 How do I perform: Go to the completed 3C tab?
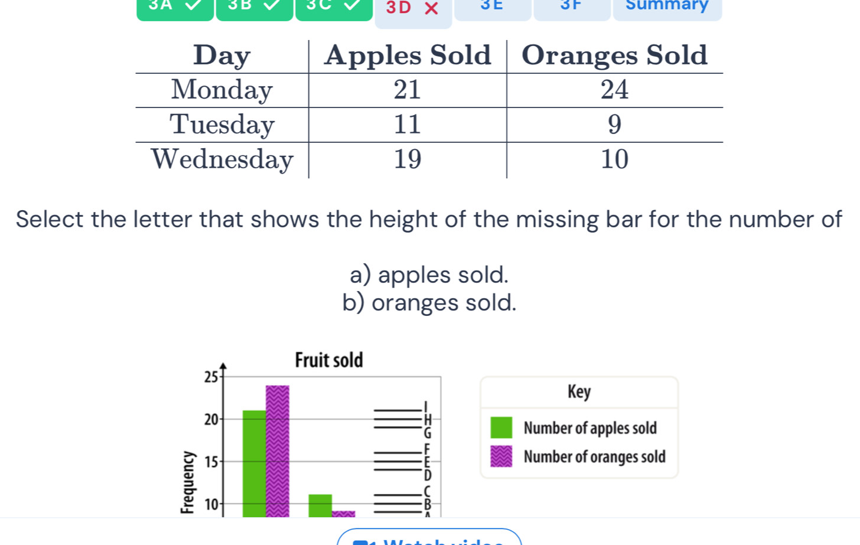point(334,8)
